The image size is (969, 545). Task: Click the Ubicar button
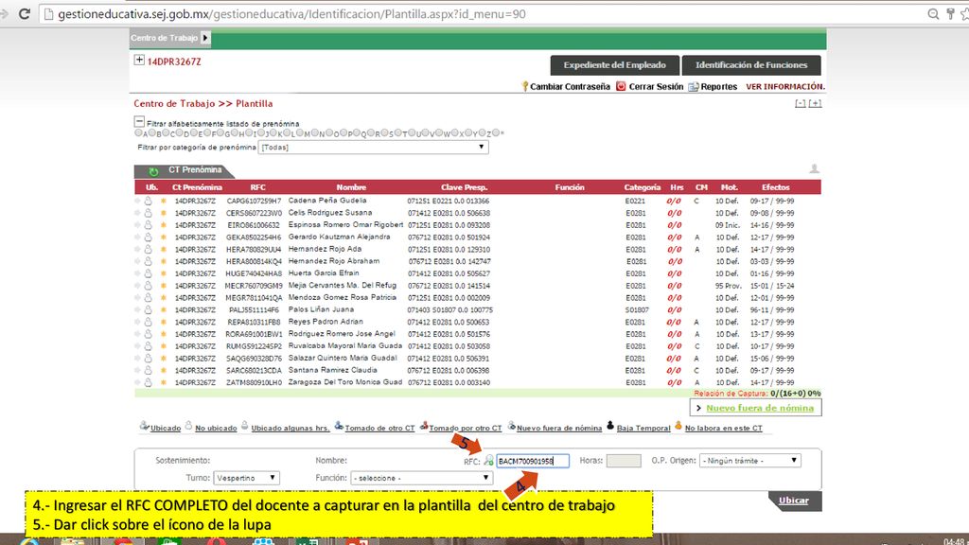795,501
